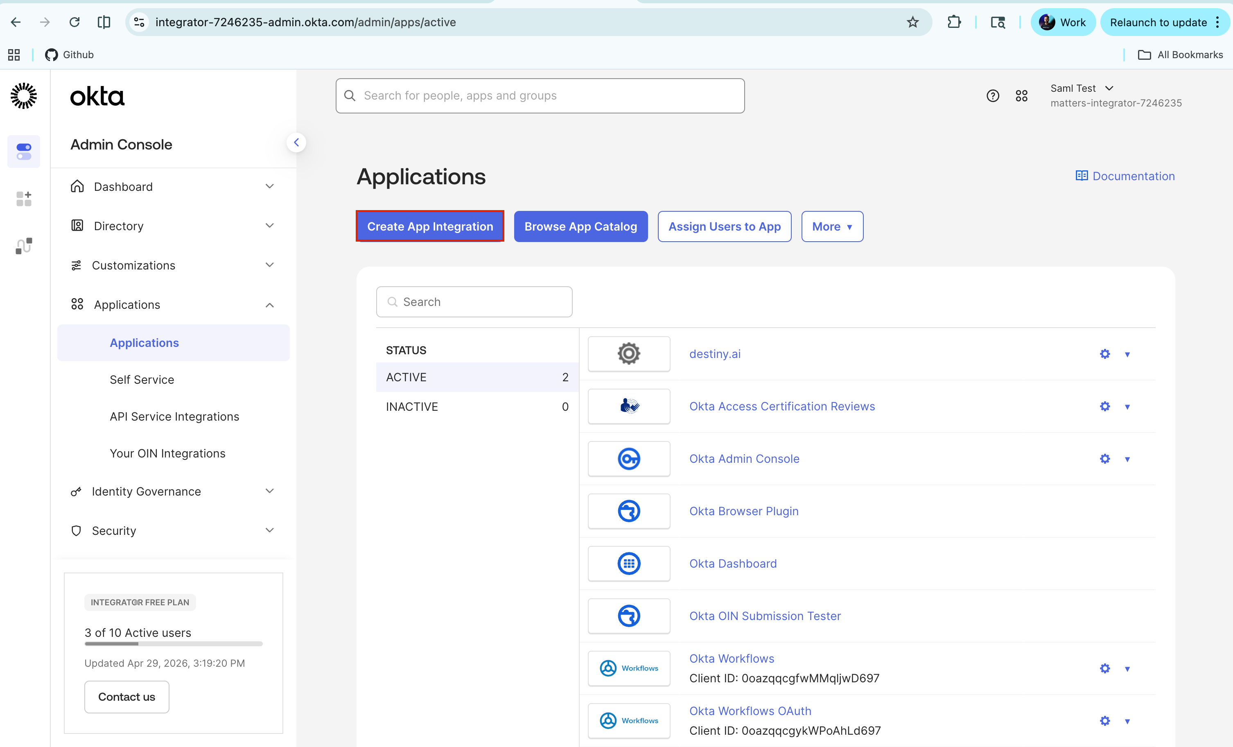
Task: Collapse the Applications menu section
Action: point(173,304)
